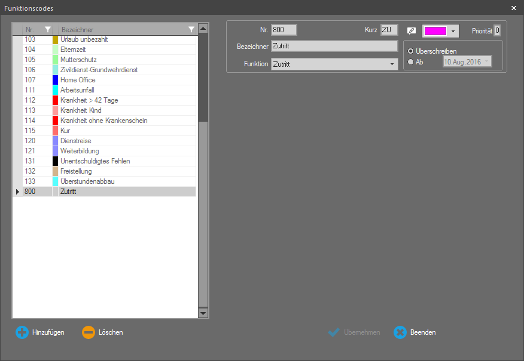Open the Nr. column filter icon
524x361 pixels.
pos(48,29)
